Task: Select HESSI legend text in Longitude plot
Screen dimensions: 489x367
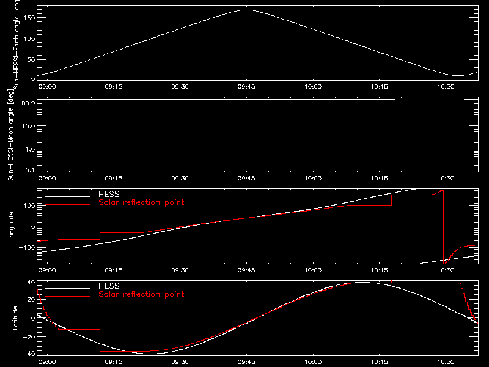Action: (109, 194)
